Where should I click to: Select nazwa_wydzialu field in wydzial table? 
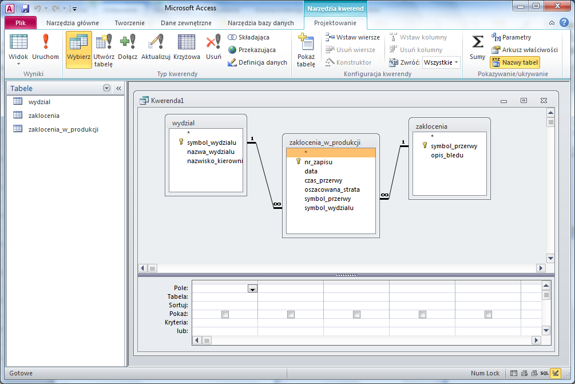(x=211, y=152)
